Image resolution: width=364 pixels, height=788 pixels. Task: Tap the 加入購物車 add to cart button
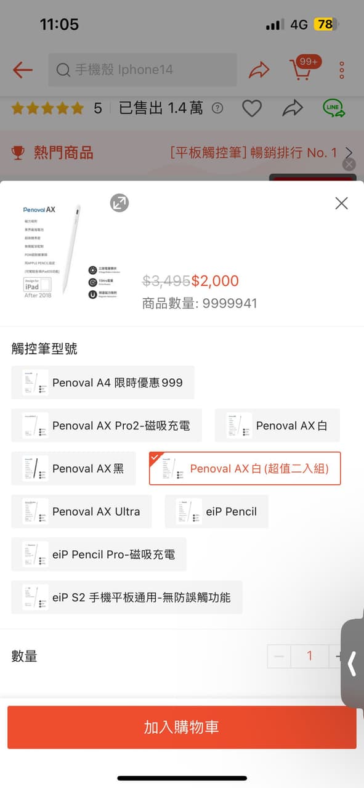click(x=182, y=728)
